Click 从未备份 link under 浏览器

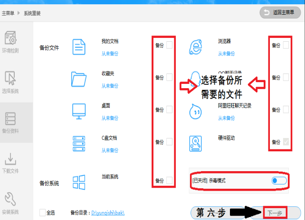click(226, 54)
